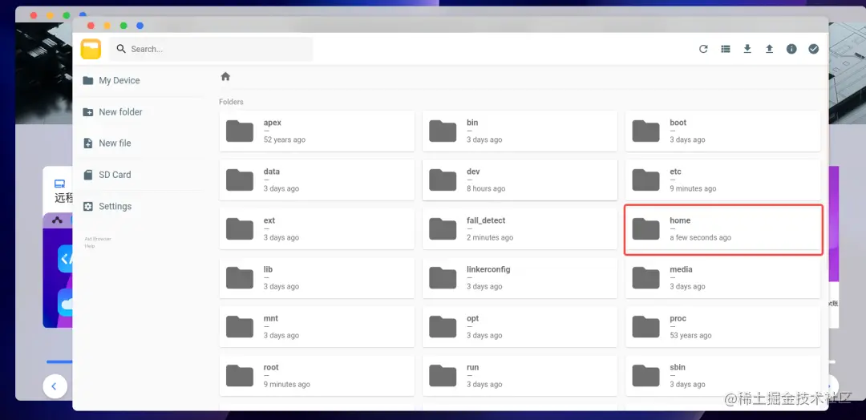
Task: Click the select-all checkmark circle icon
Action: 814,49
